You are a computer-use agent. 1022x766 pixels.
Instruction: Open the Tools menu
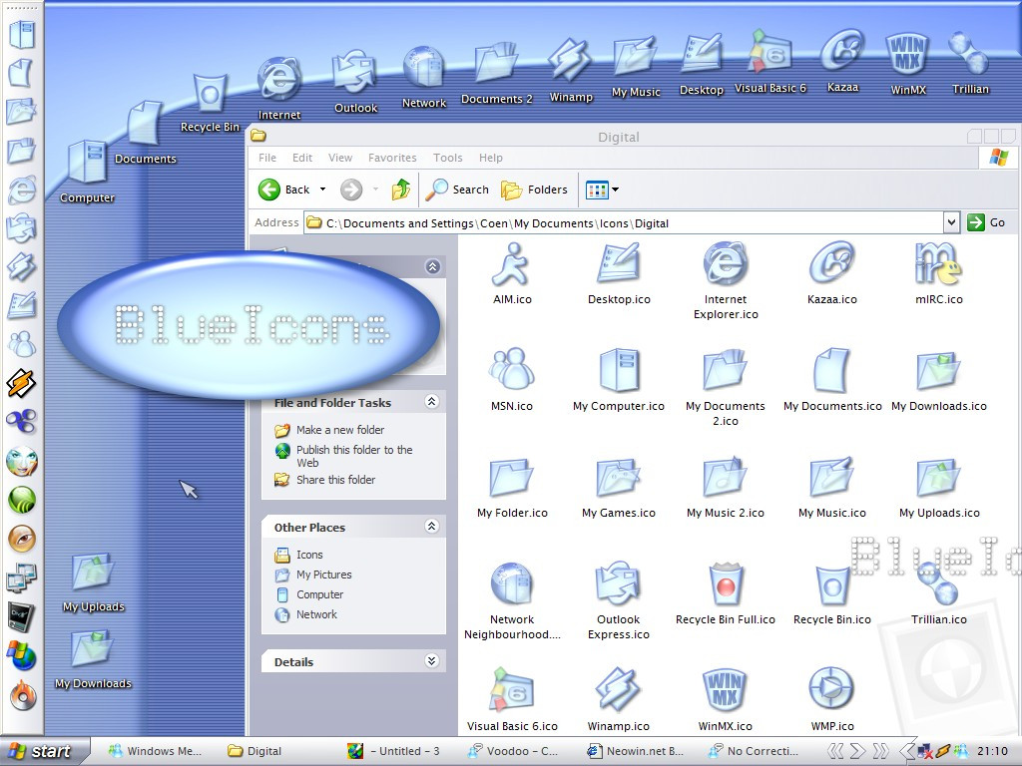[x=448, y=158]
